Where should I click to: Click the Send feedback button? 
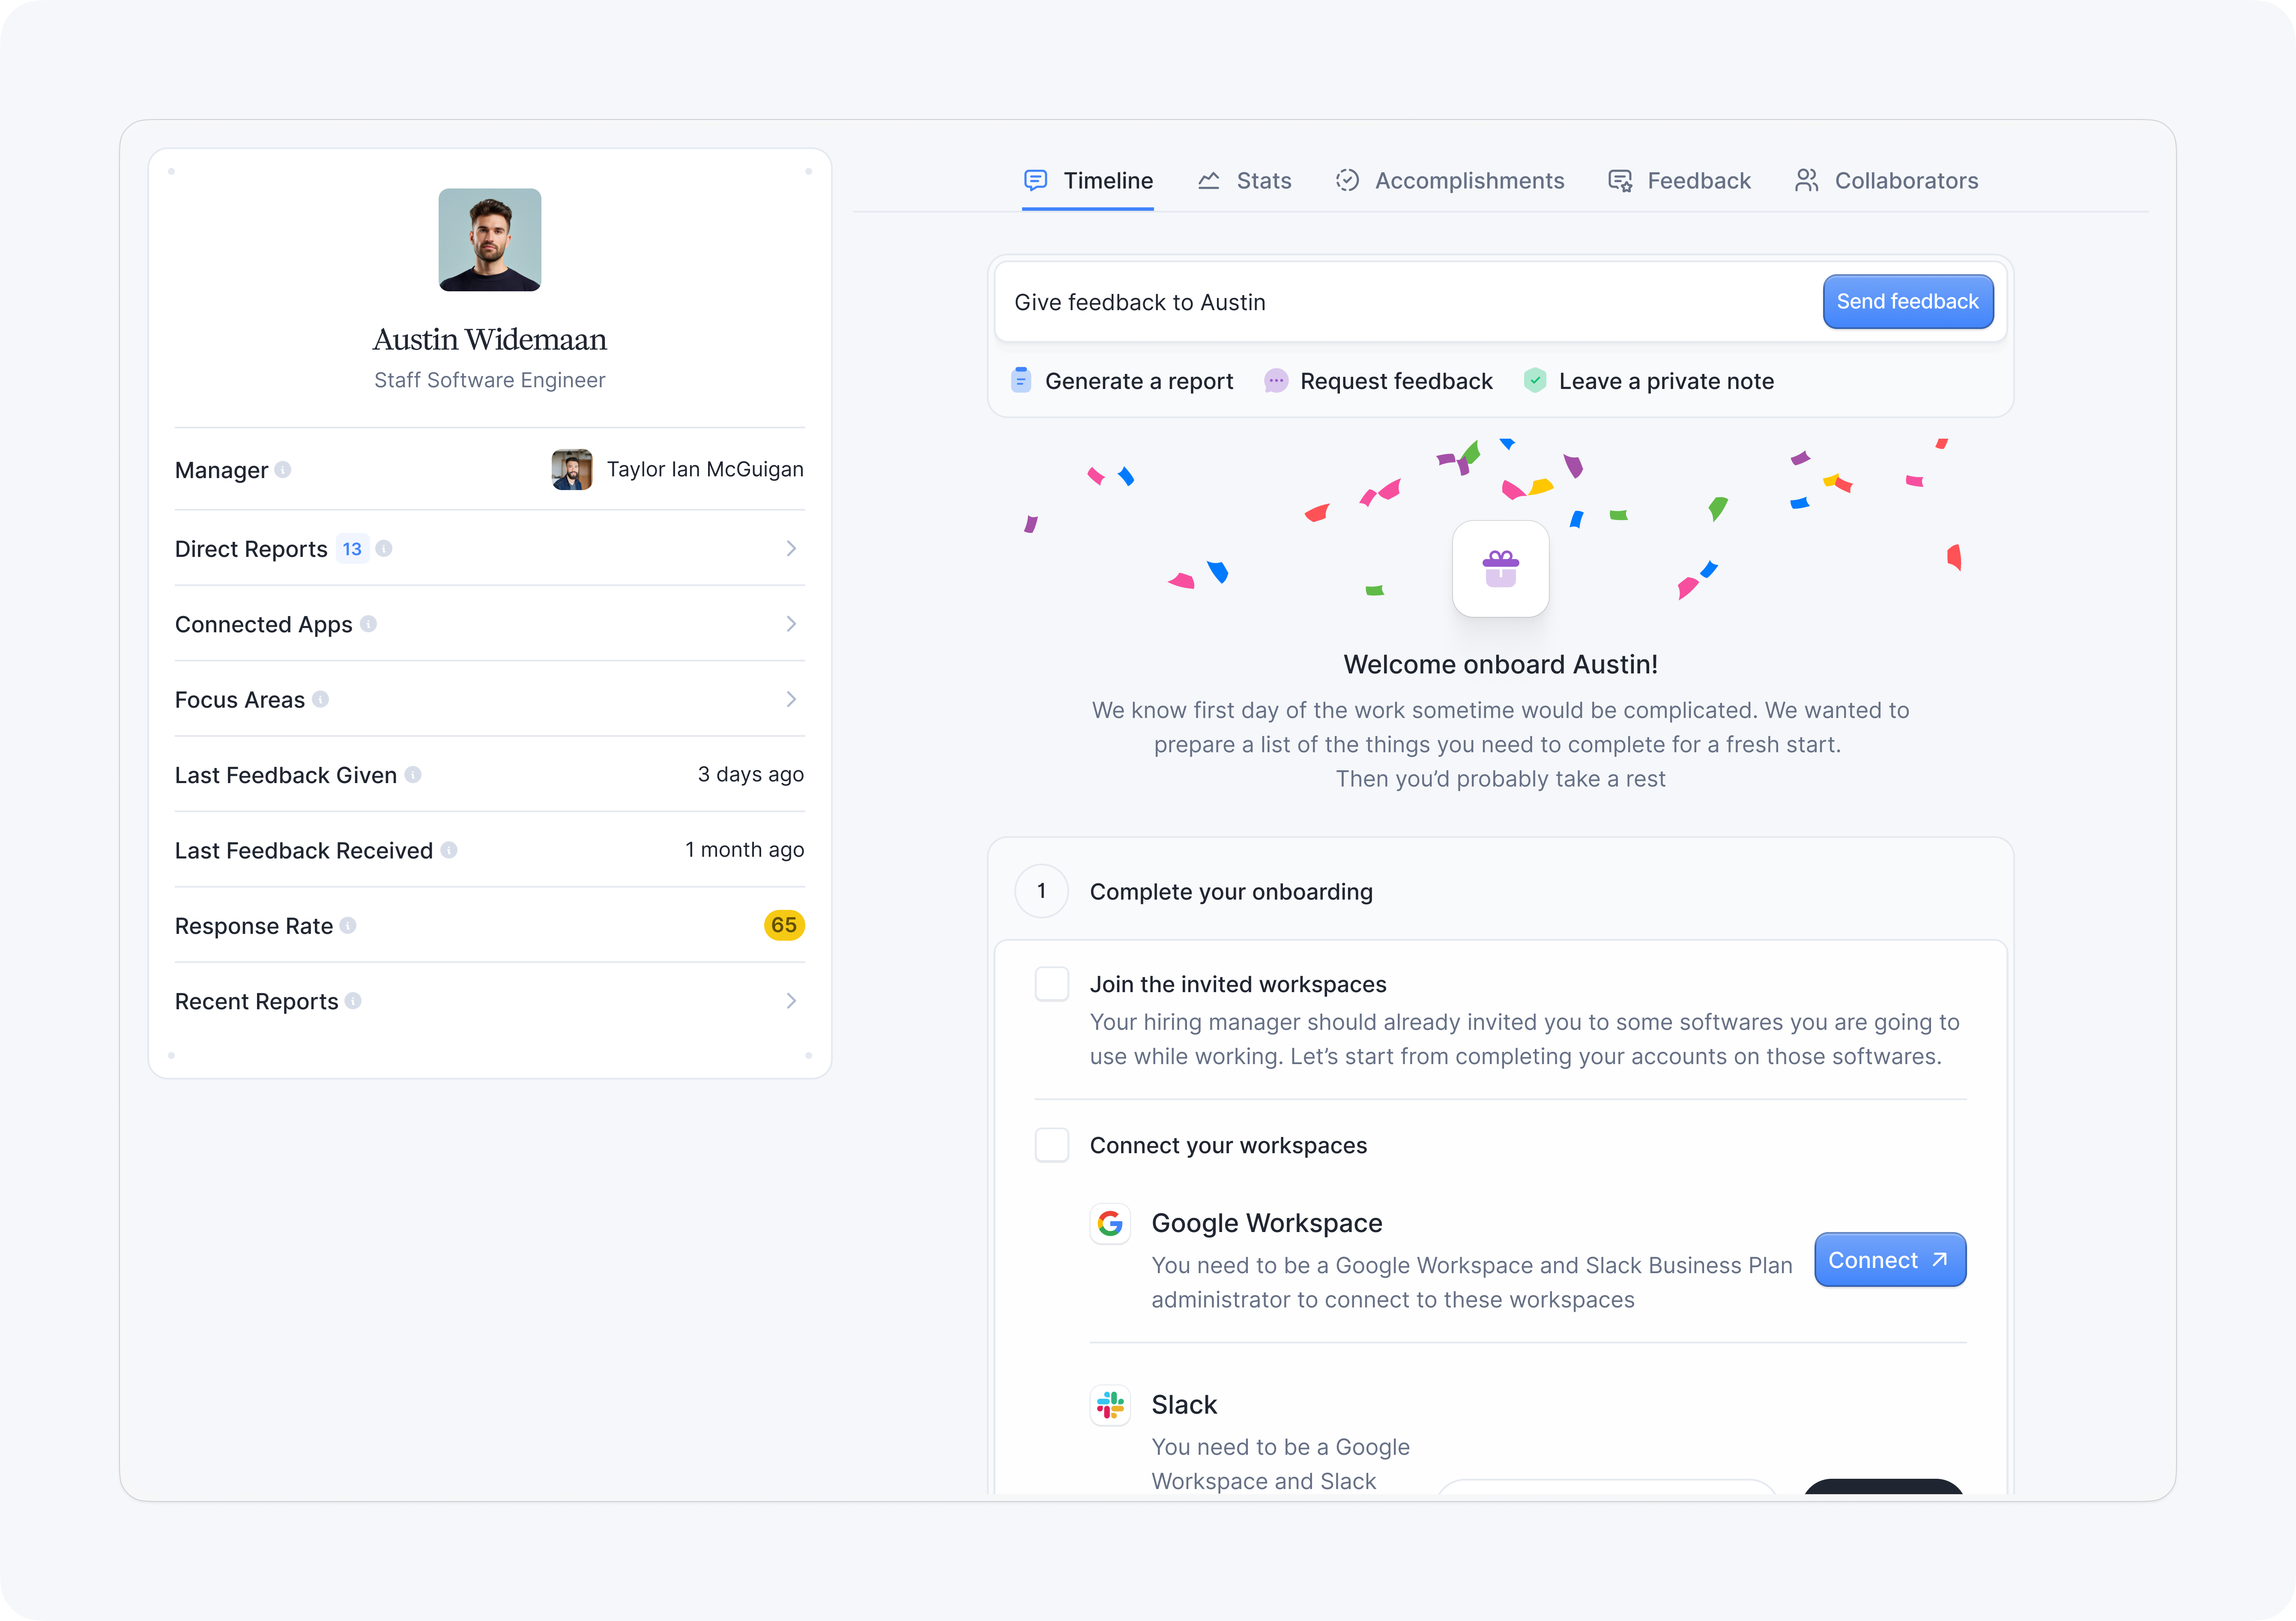[x=1908, y=302]
